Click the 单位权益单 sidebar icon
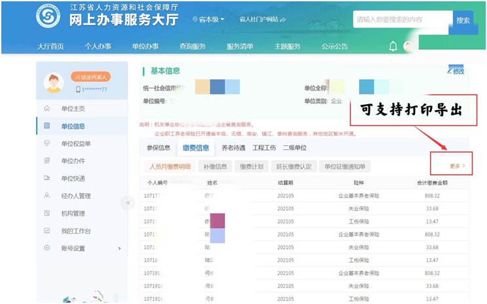Viewport: 487px width, 304px height. 47,143
